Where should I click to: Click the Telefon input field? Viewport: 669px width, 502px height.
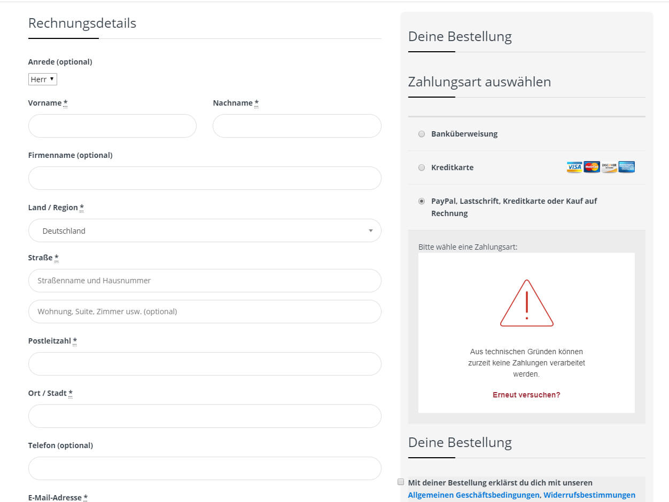(205, 468)
